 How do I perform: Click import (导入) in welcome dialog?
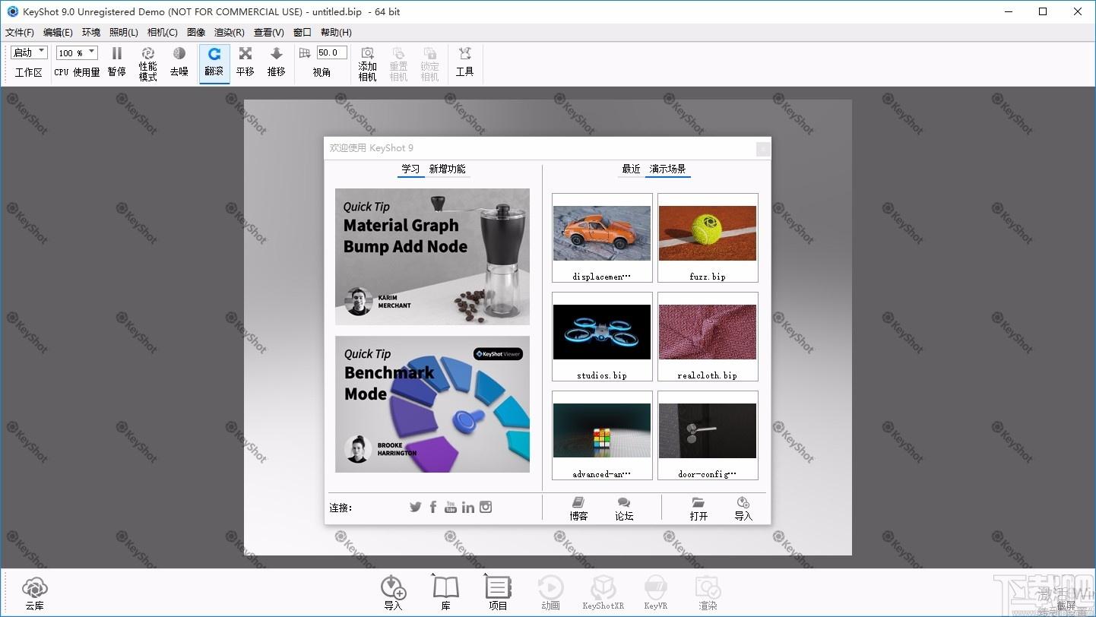click(x=743, y=508)
